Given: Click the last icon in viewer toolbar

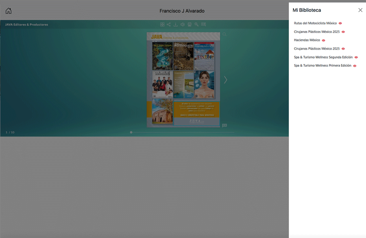Looking at the screenshot, I should click(x=203, y=24).
